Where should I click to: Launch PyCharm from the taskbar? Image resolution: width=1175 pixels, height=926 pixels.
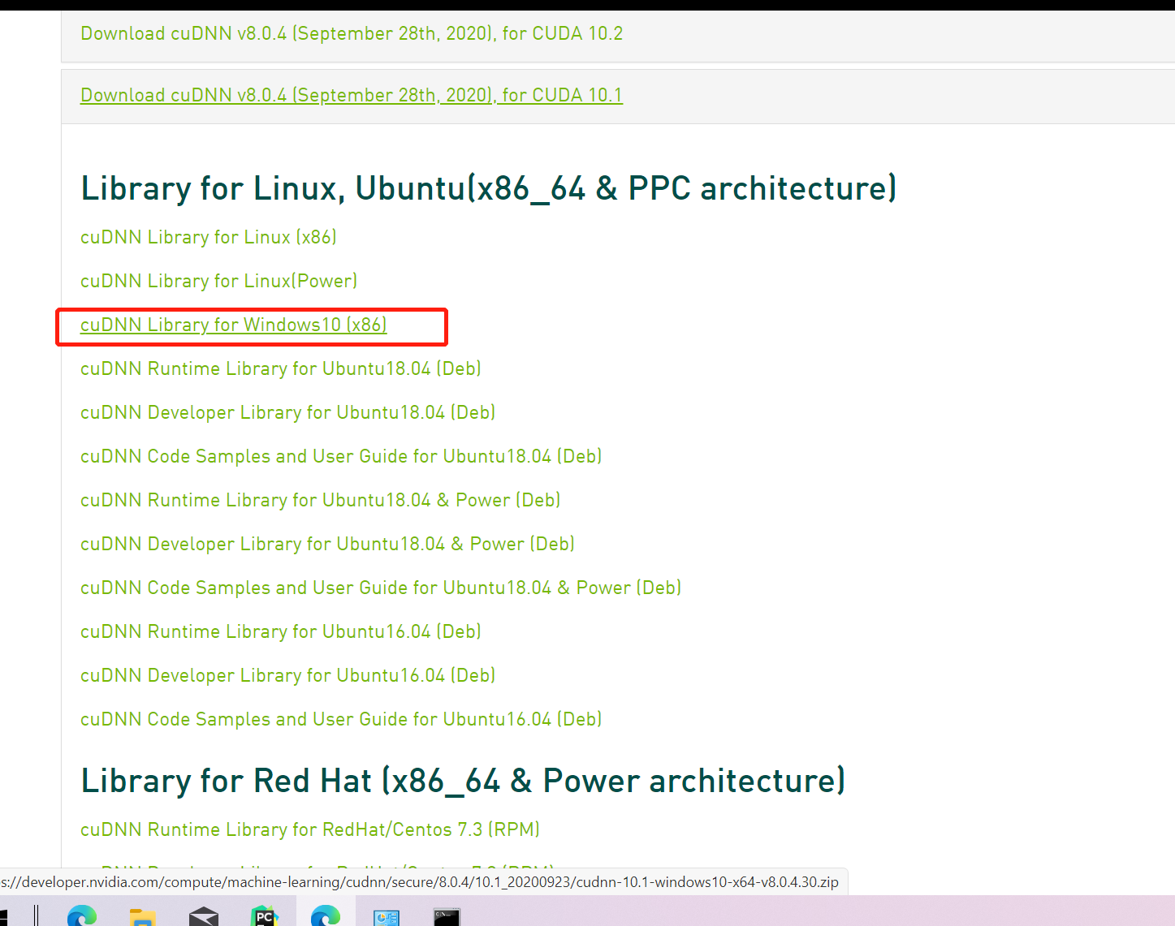point(265,916)
